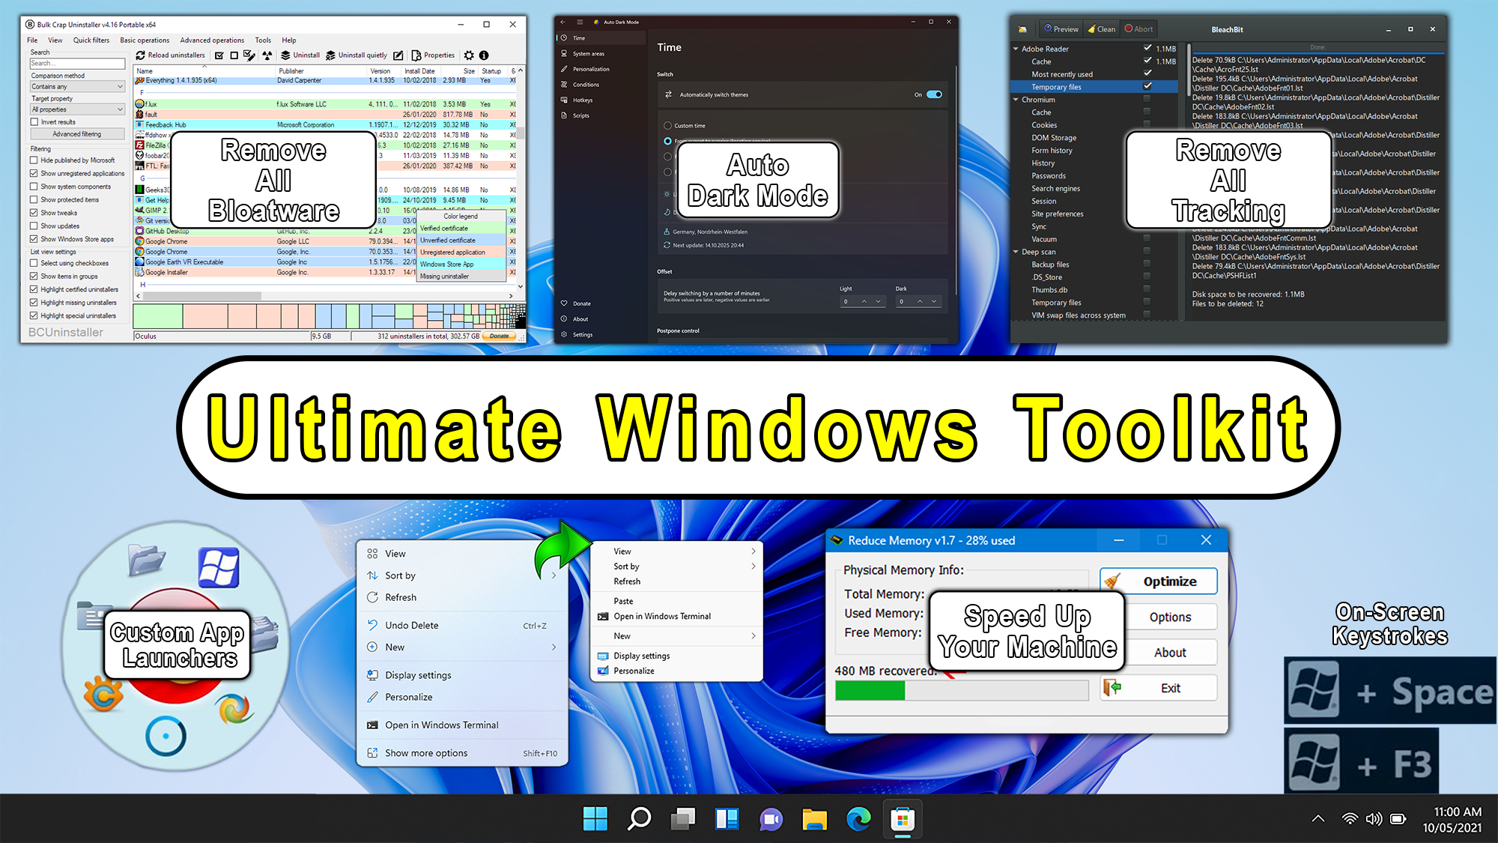The height and width of the screenshot is (843, 1498).
Task: Click the Uninstall stack icon in BCUninstaller
Action: [285, 55]
